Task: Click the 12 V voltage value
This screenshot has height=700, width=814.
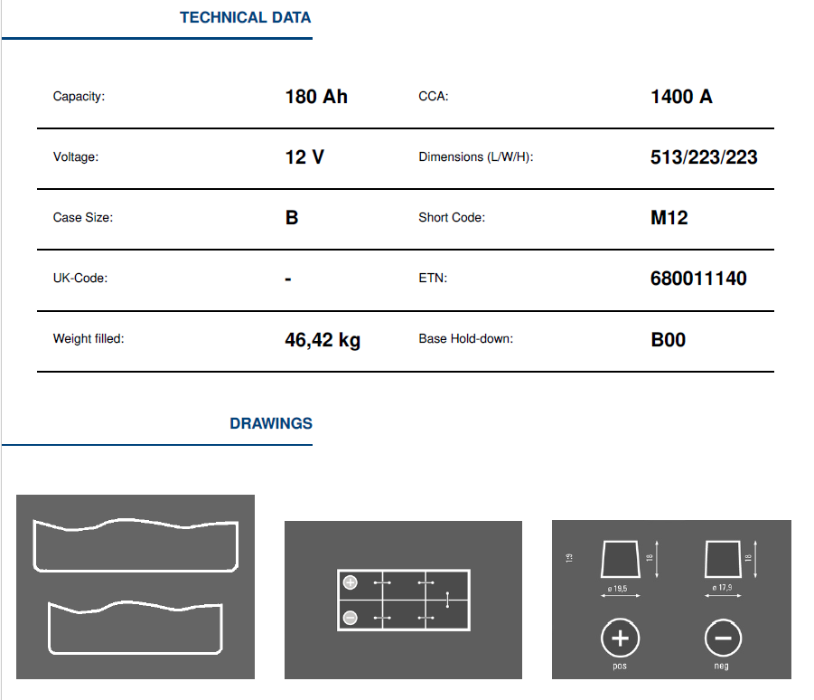Action: (x=304, y=157)
